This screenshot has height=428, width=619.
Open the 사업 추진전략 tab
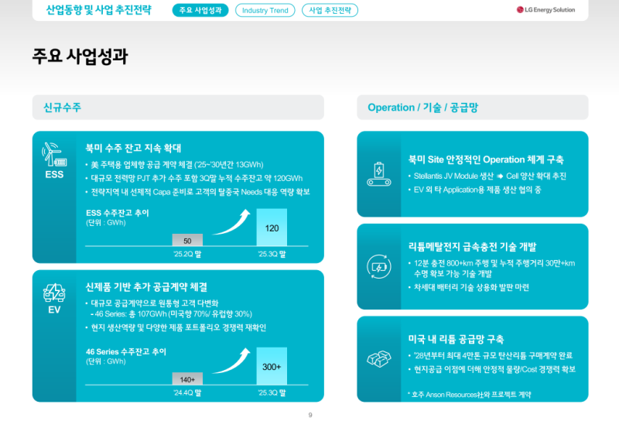[x=329, y=10]
